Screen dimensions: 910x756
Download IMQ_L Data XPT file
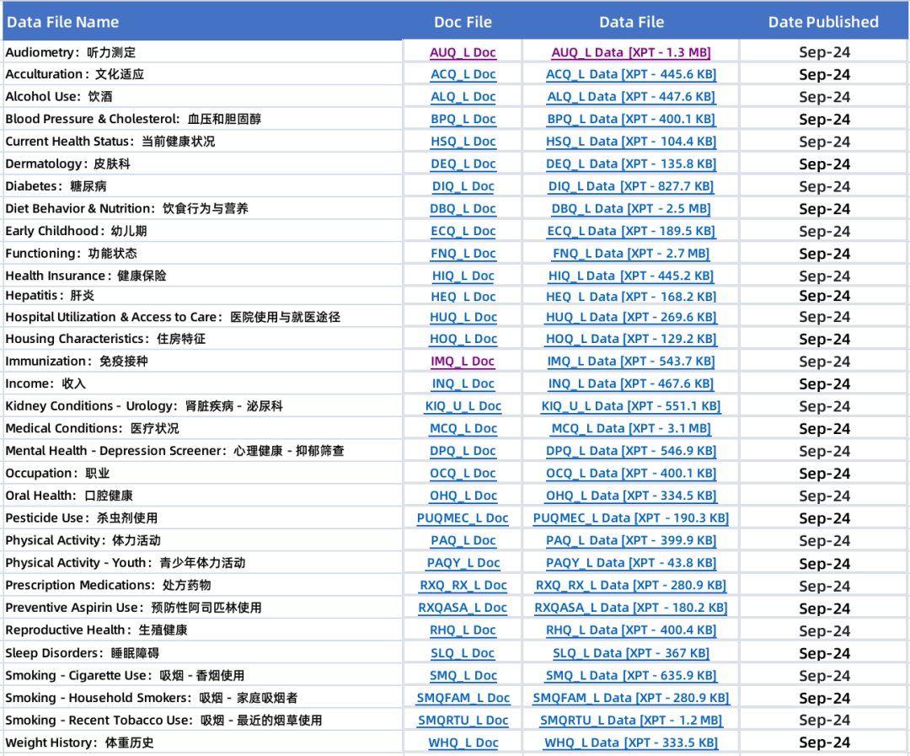pyautogui.click(x=631, y=362)
